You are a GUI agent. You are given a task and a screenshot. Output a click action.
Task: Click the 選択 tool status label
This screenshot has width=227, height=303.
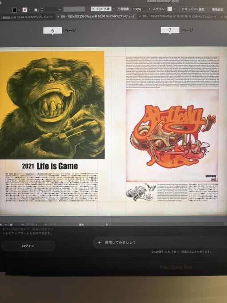click(81, 225)
